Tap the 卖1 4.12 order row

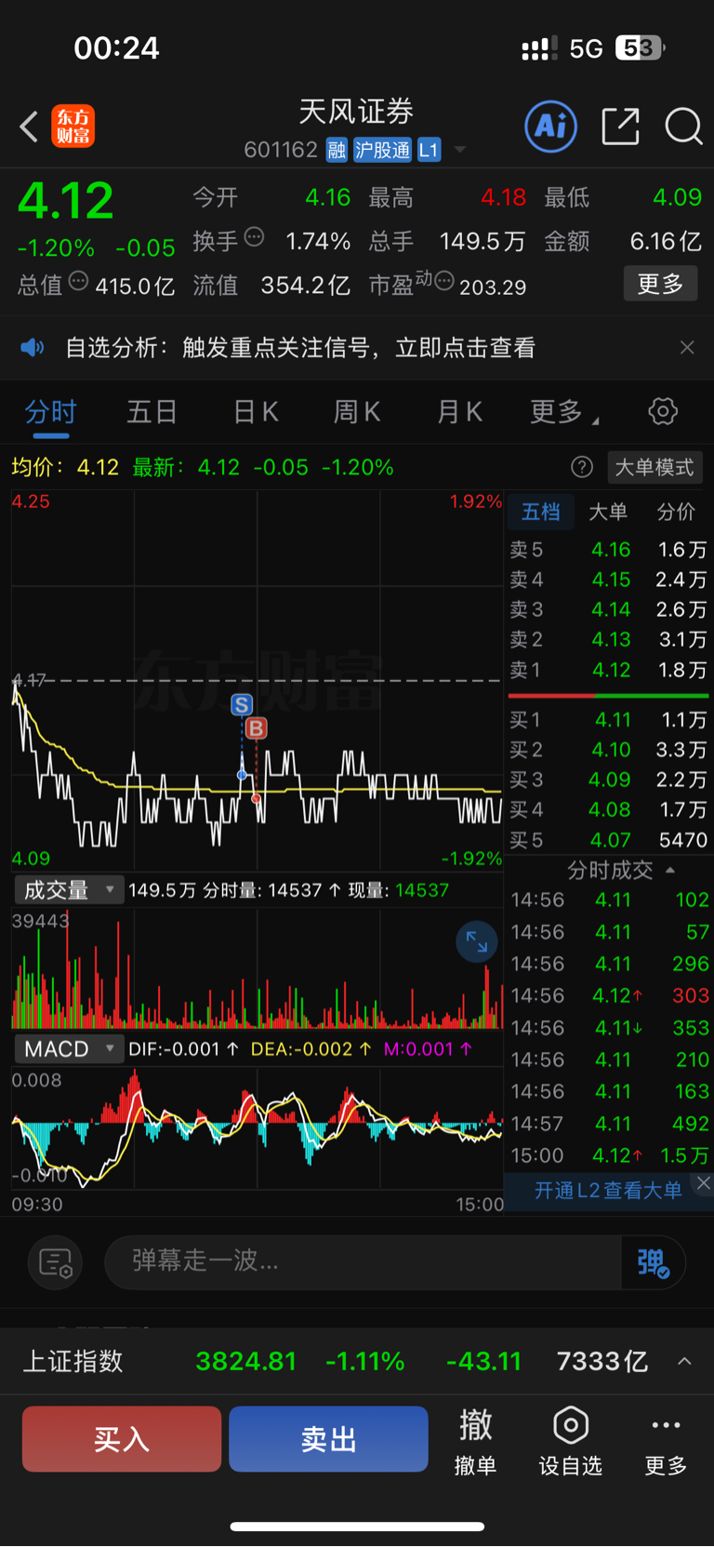(608, 670)
